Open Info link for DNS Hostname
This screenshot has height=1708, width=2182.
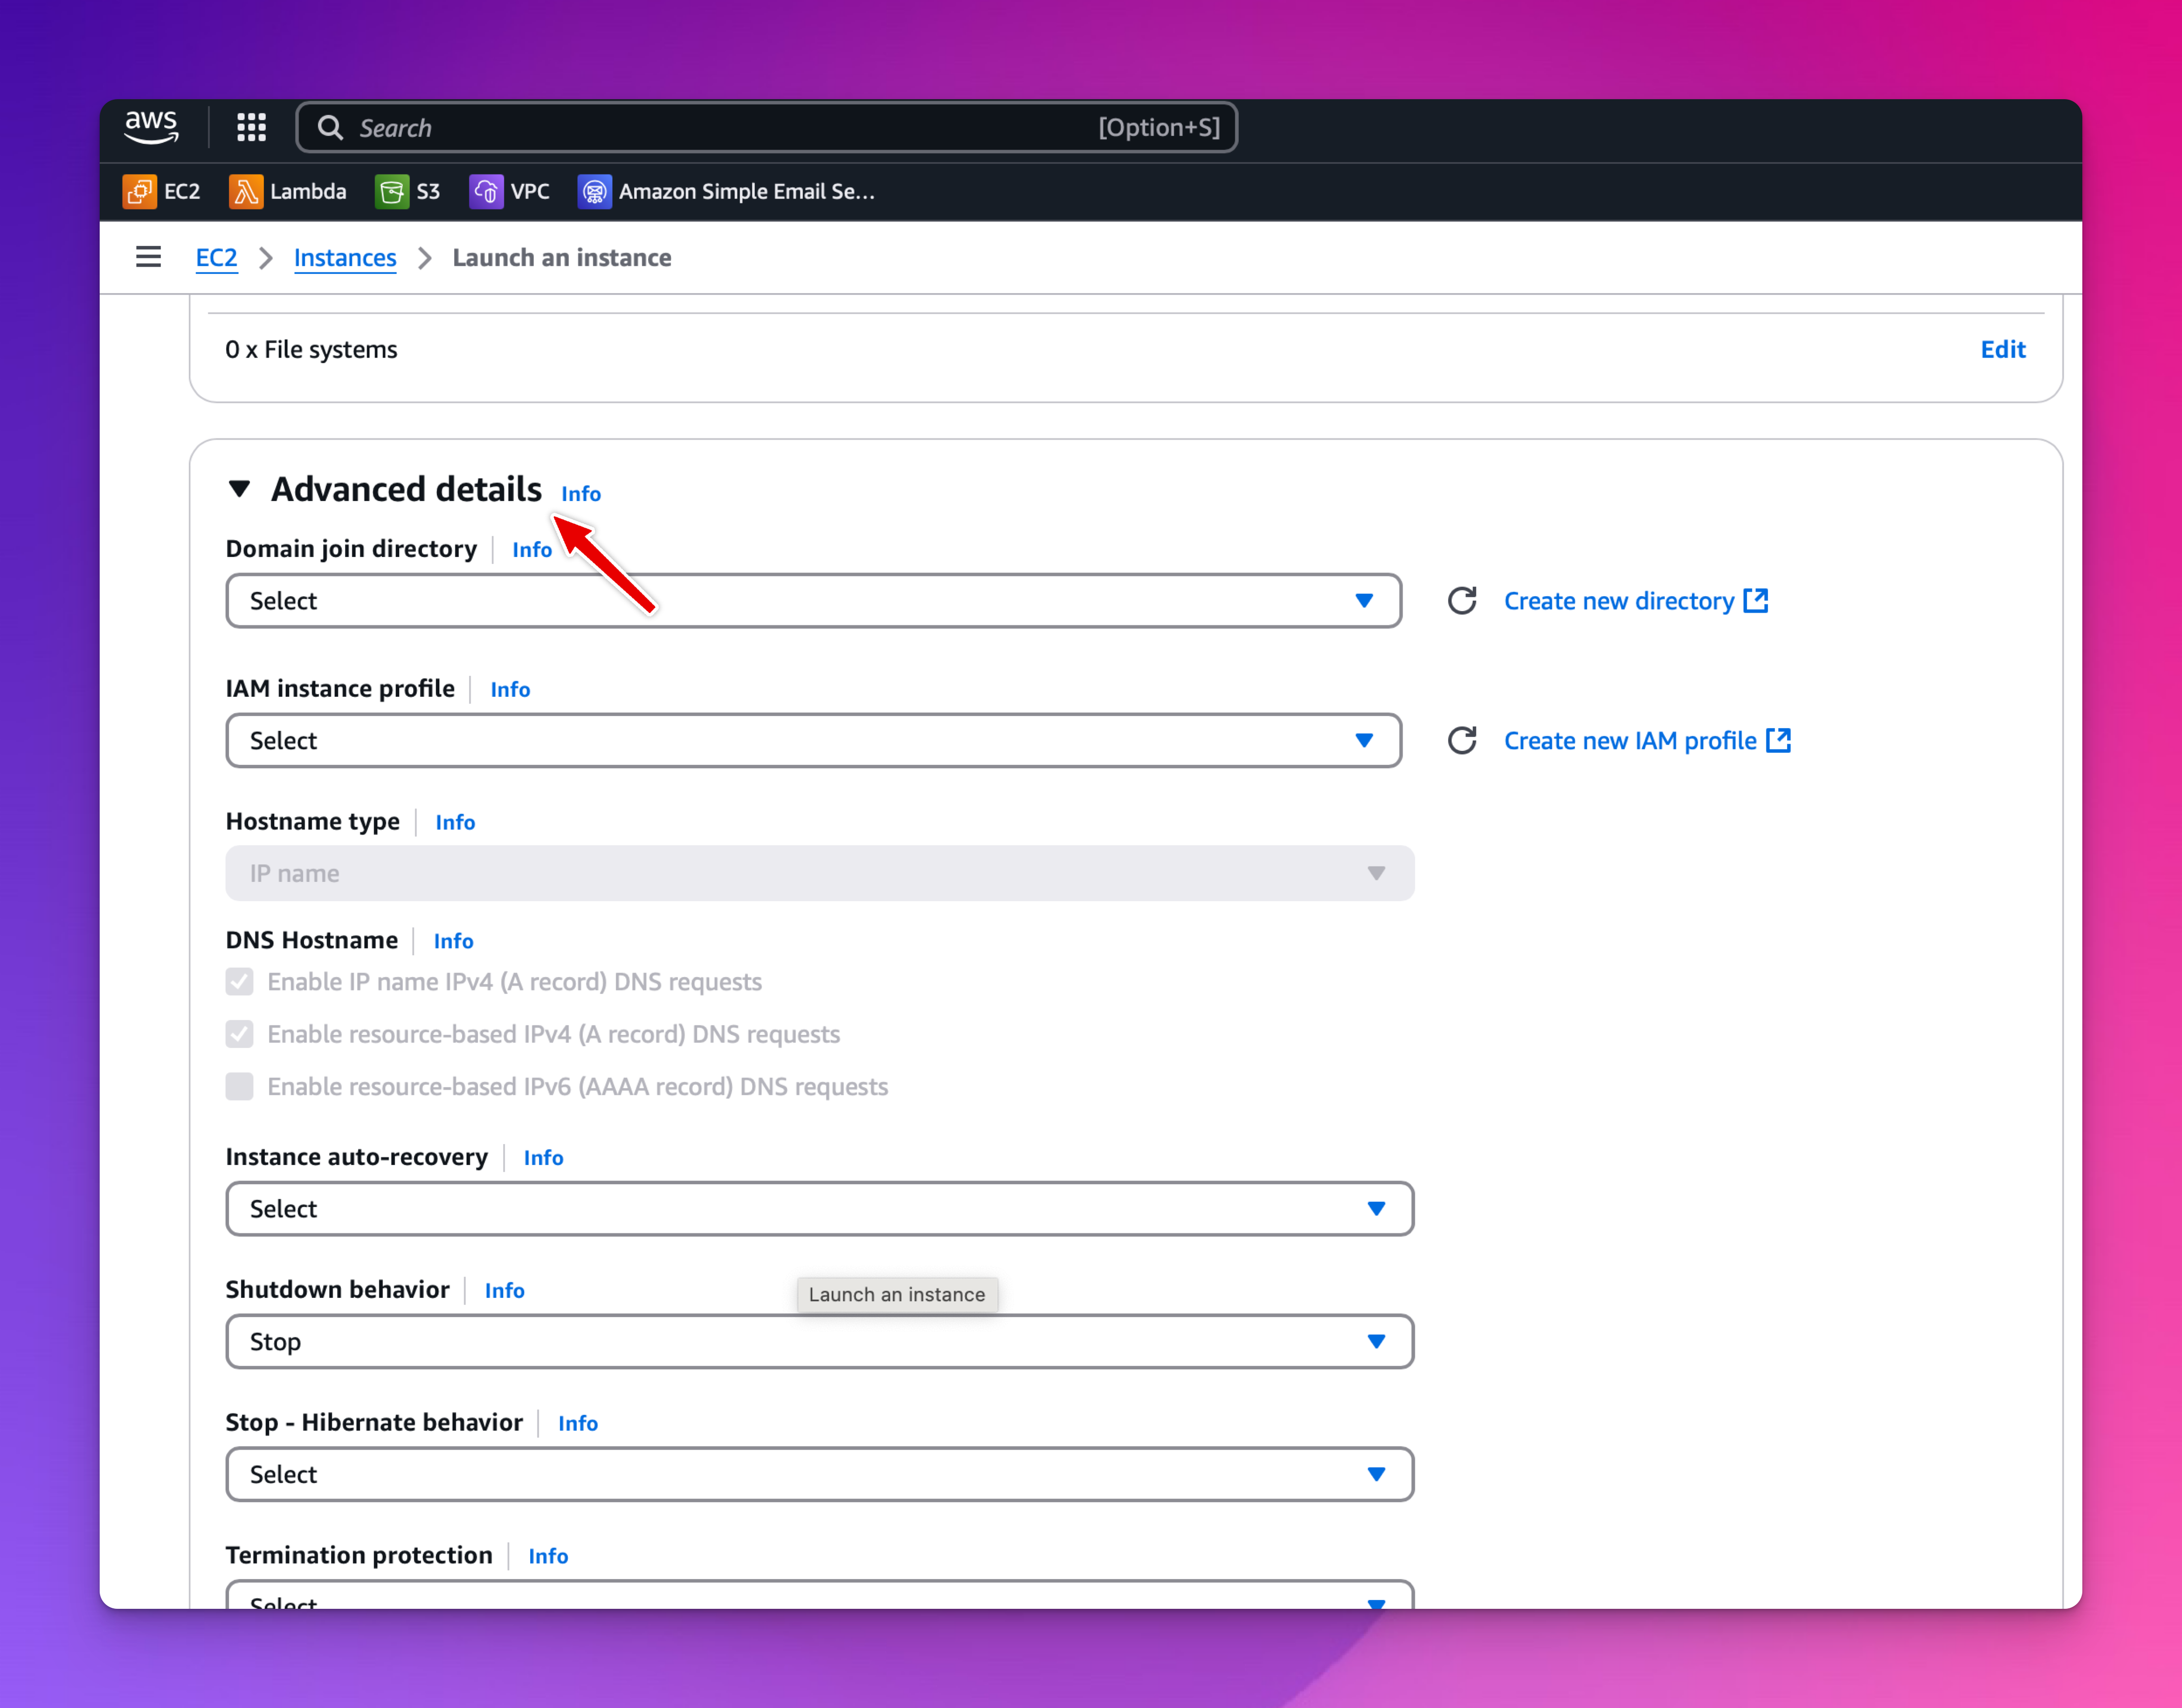(453, 941)
